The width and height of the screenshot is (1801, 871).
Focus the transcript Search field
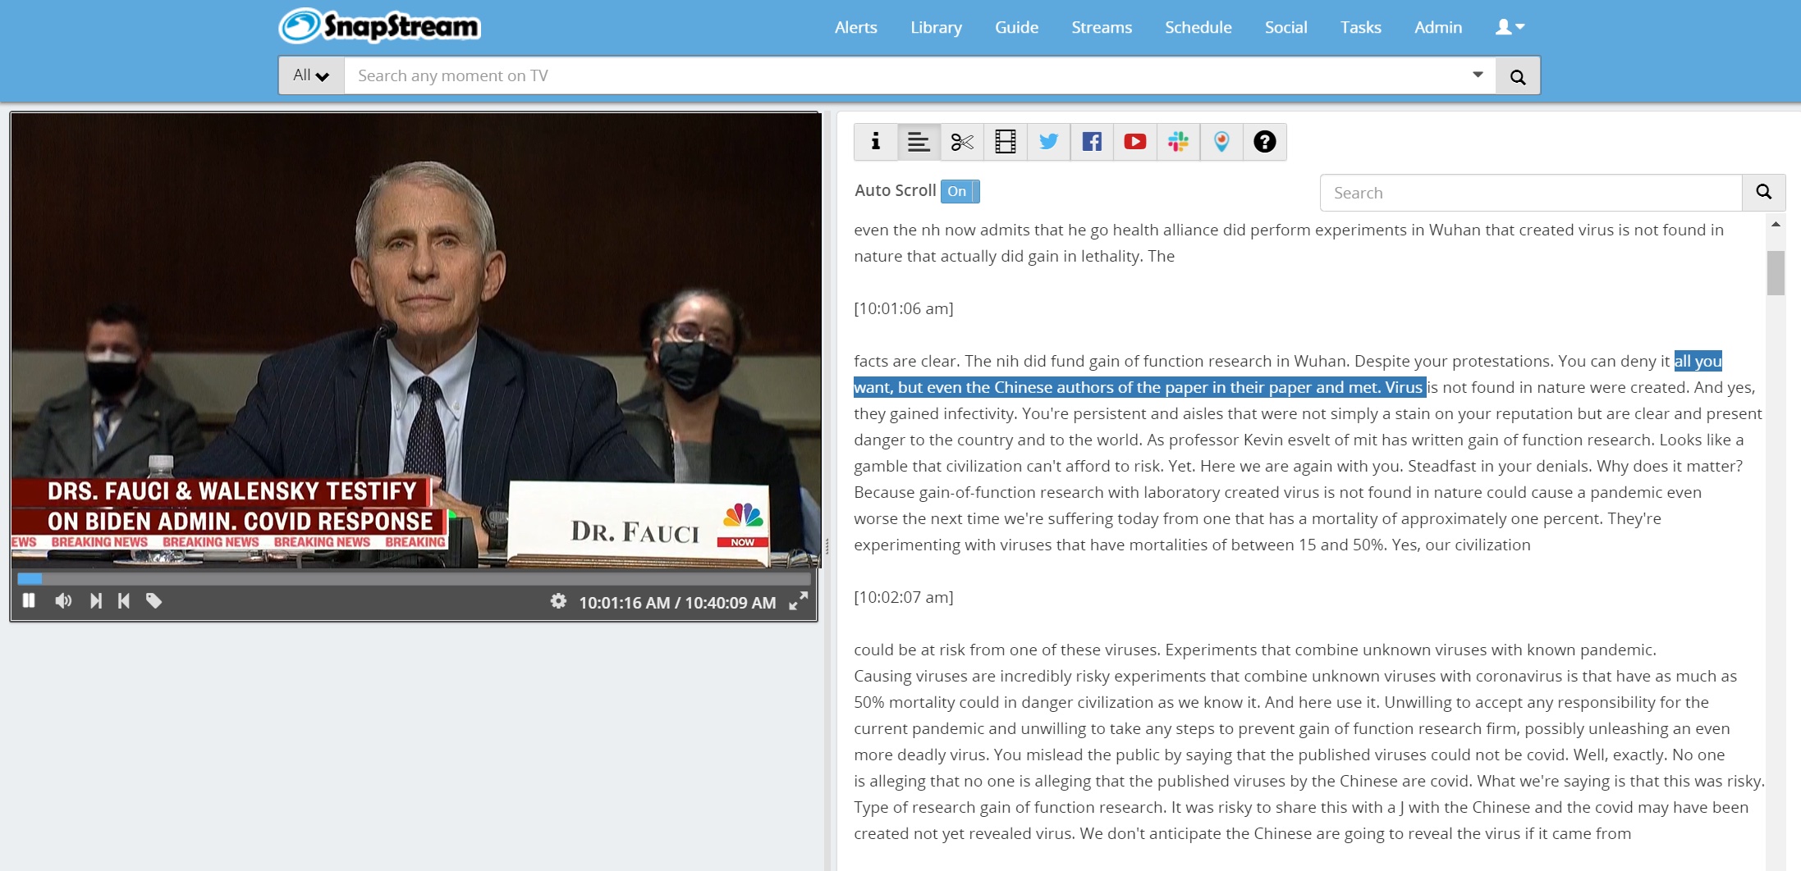pos(1531,193)
